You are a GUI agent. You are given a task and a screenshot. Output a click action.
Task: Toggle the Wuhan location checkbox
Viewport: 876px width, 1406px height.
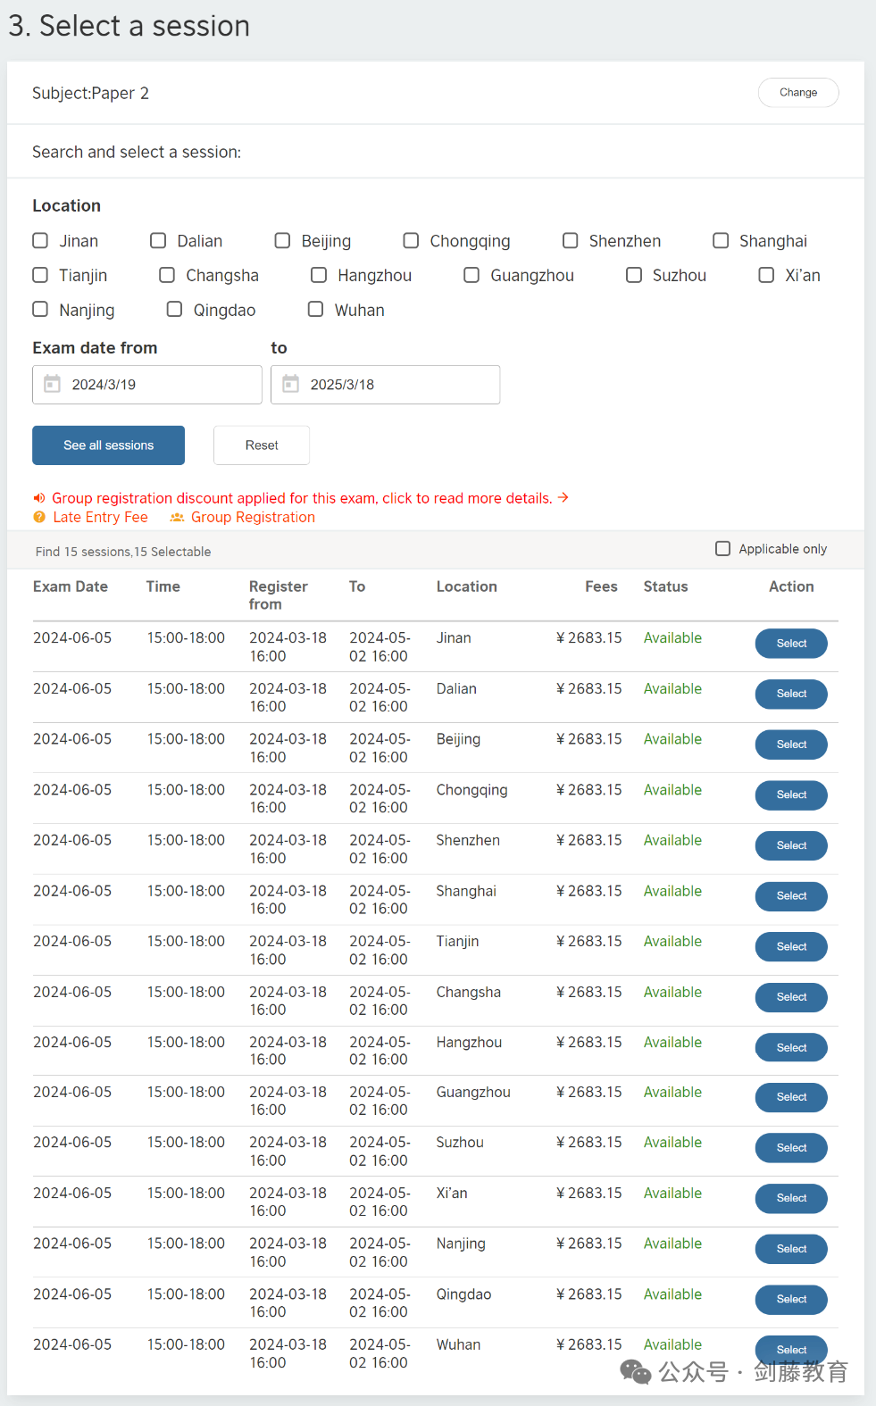(315, 309)
